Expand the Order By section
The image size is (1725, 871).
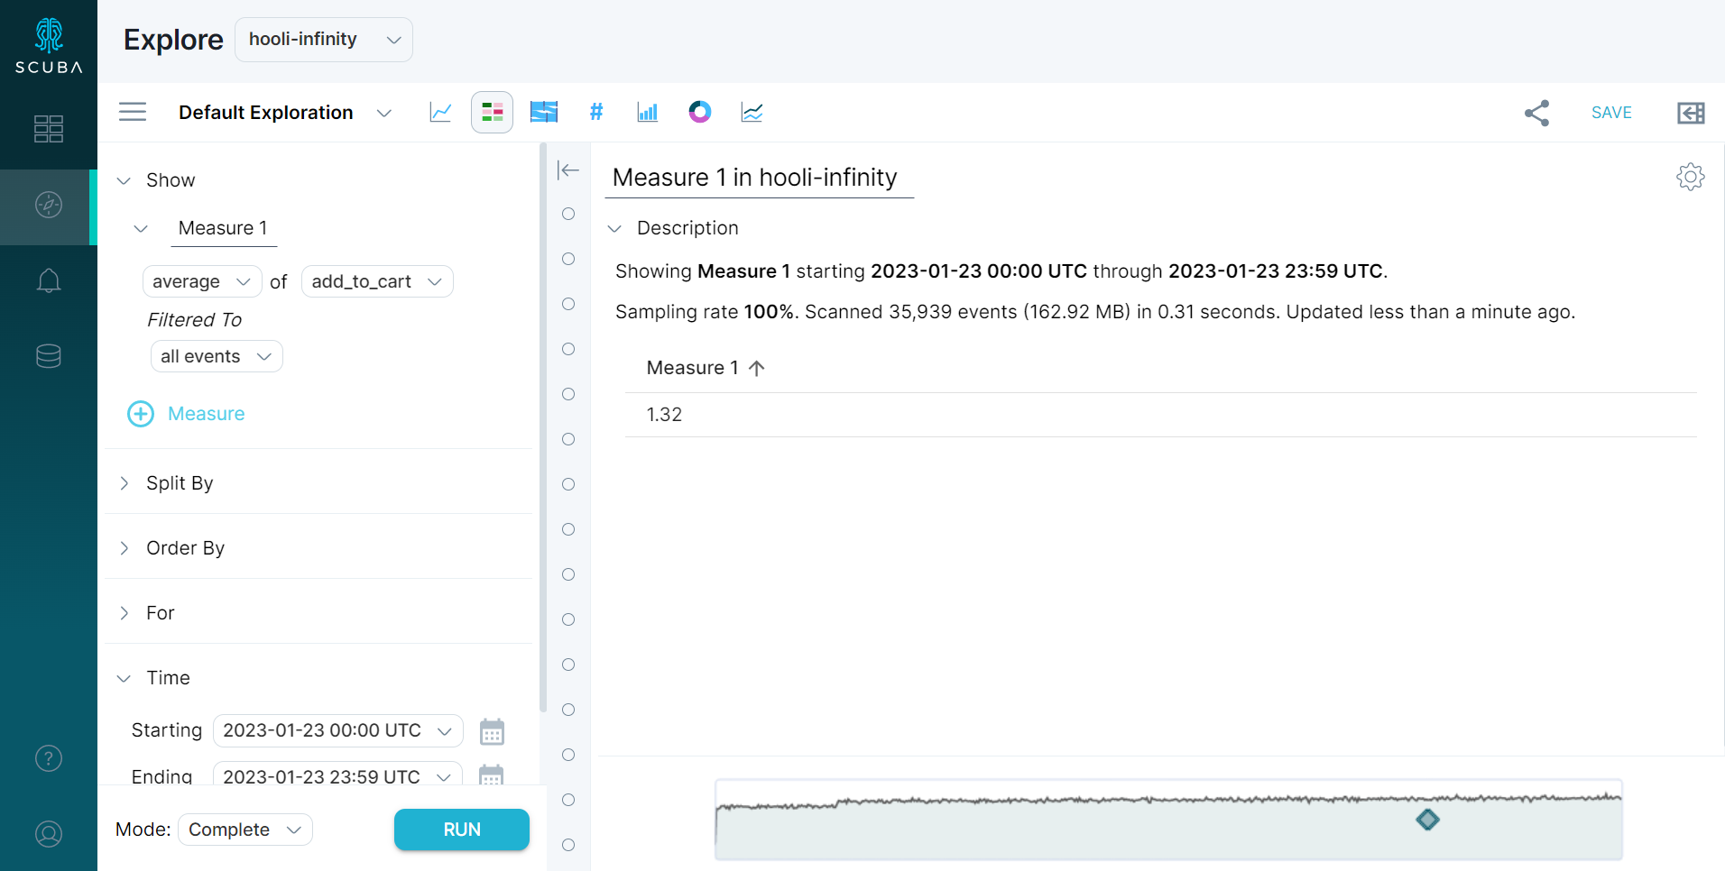125,548
